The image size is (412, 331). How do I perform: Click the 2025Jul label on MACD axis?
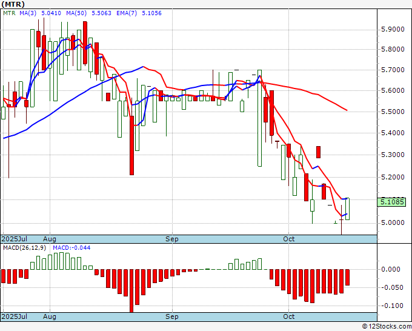15,316
